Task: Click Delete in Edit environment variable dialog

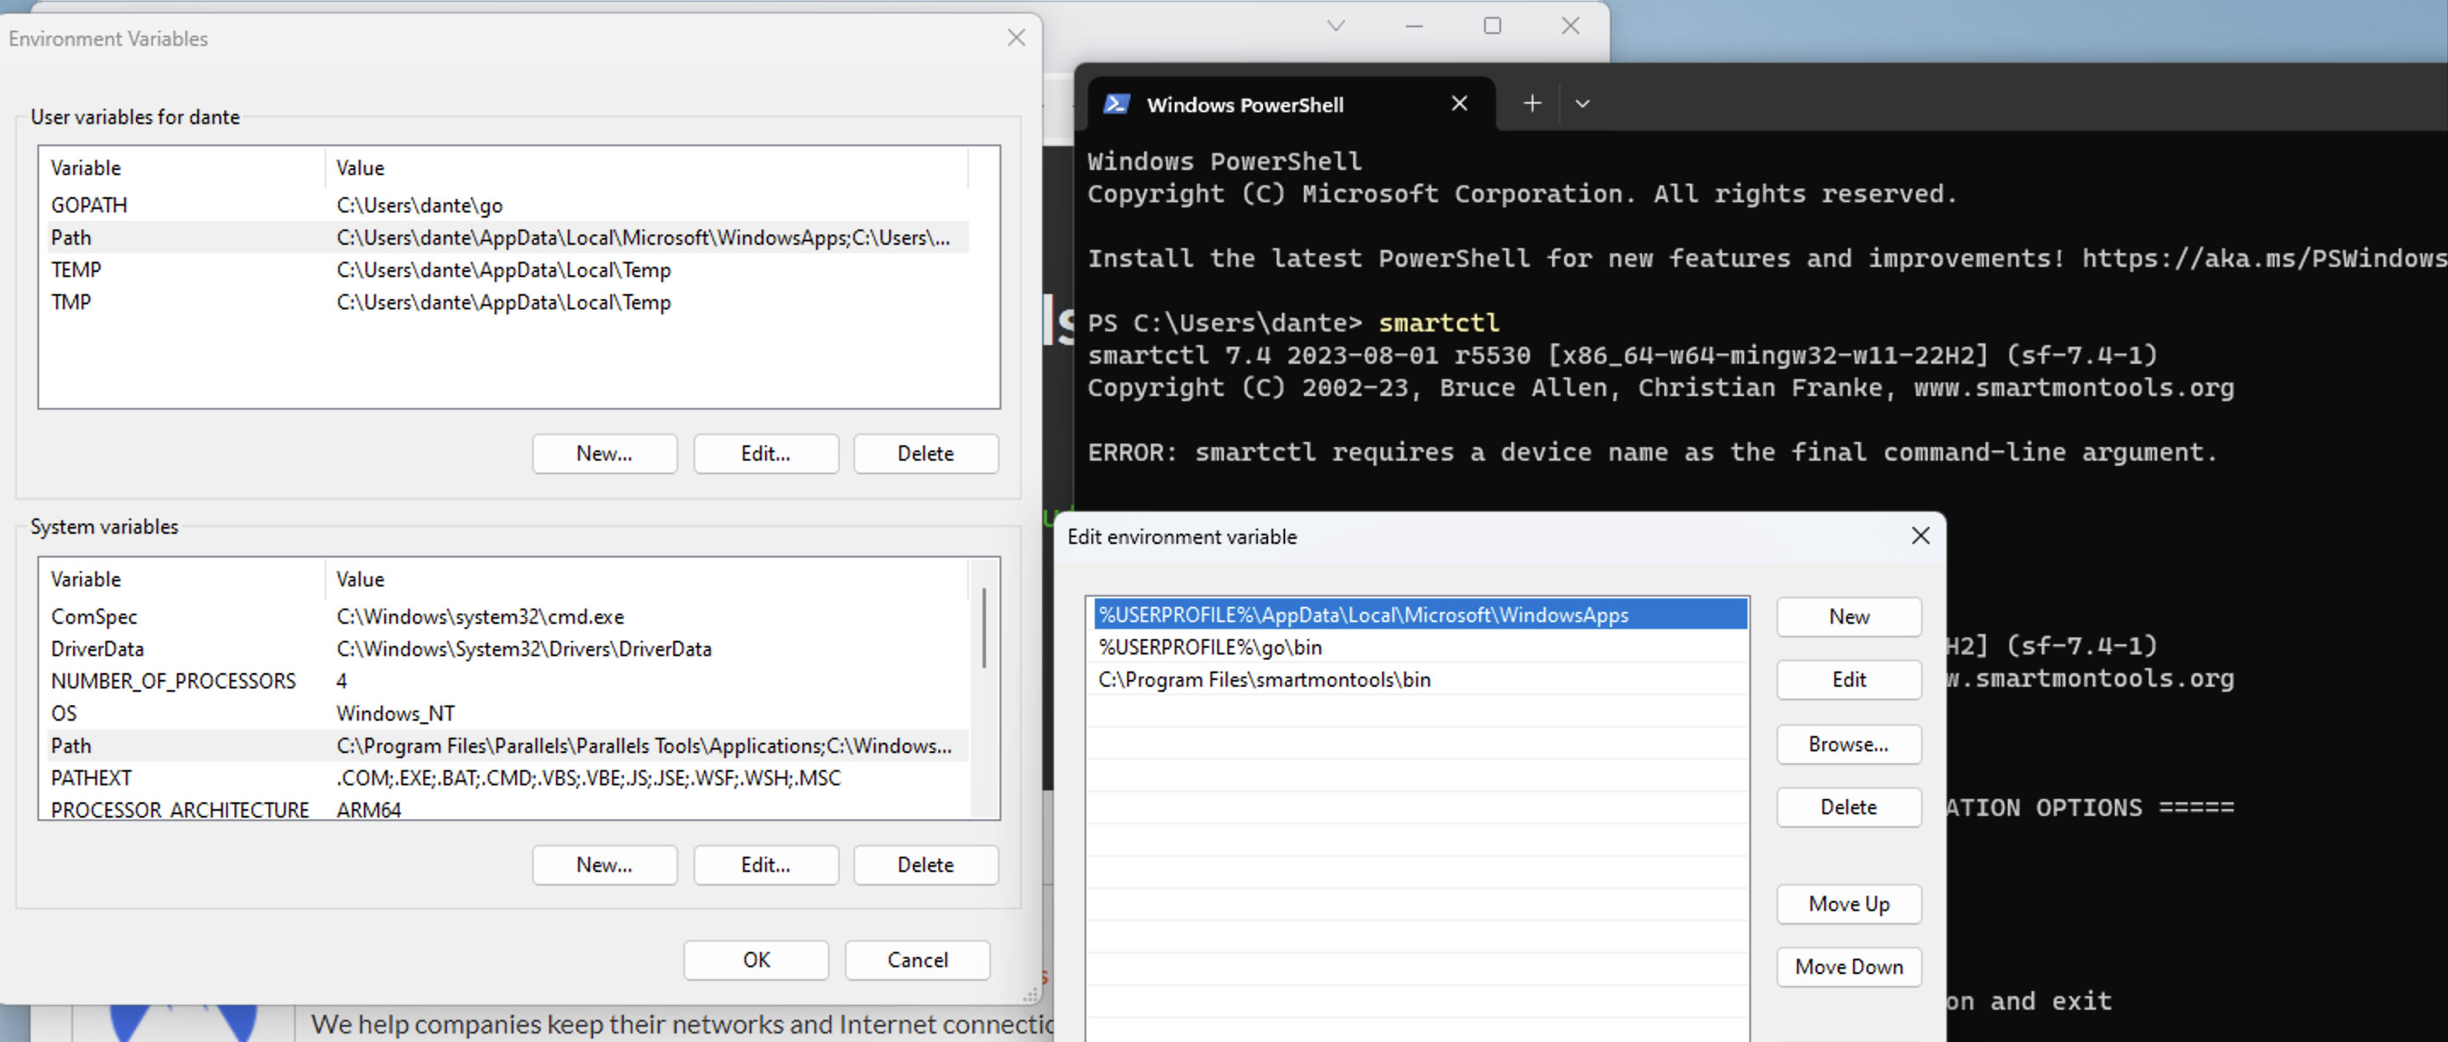Action: coord(1849,807)
